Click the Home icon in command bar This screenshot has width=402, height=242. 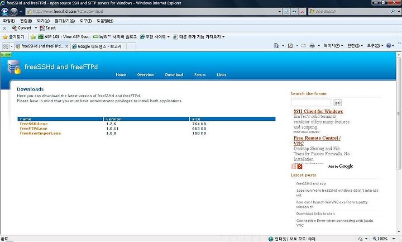276,46
